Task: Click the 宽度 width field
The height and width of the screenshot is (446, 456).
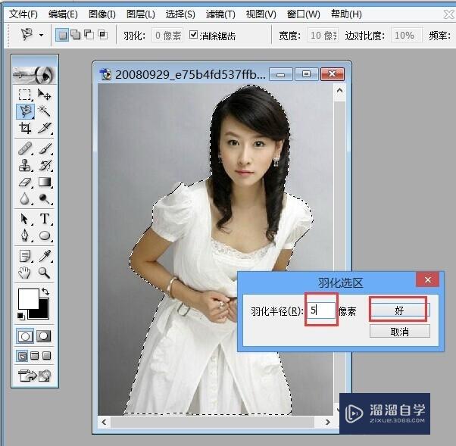Action: click(x=323, y=35)
